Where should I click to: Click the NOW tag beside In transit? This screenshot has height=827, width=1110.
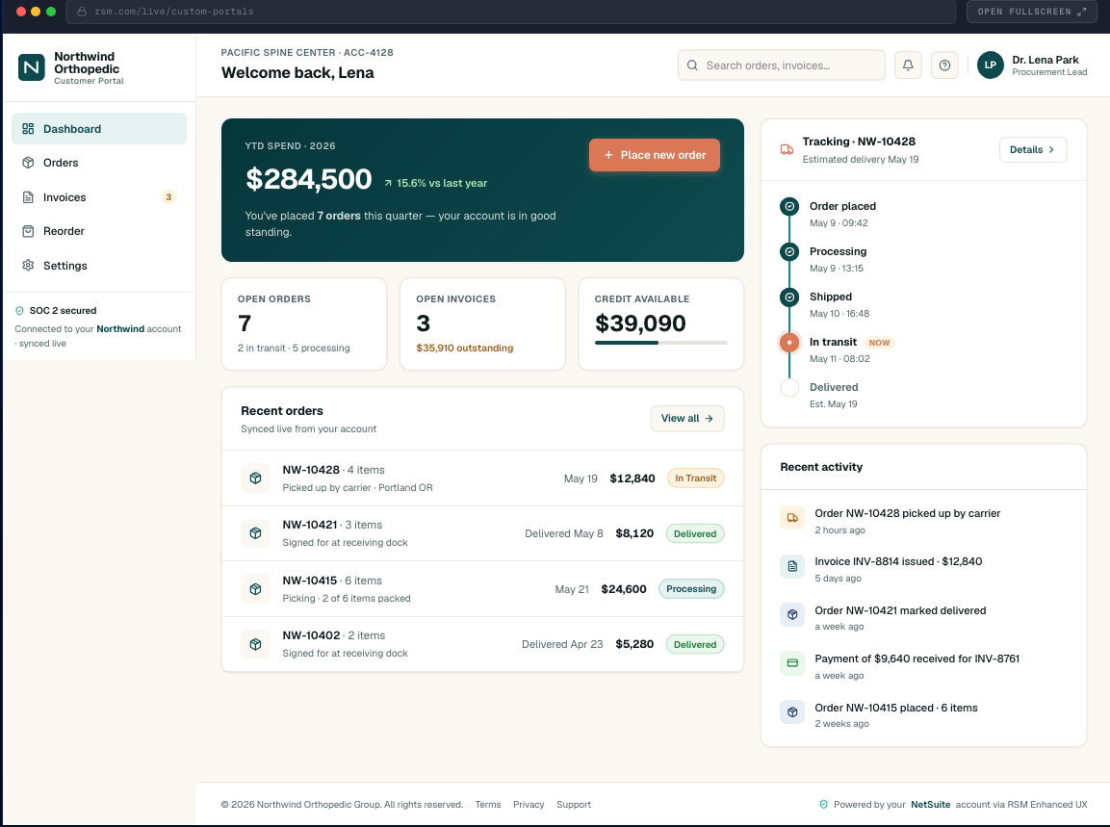(x=879, y=343)
